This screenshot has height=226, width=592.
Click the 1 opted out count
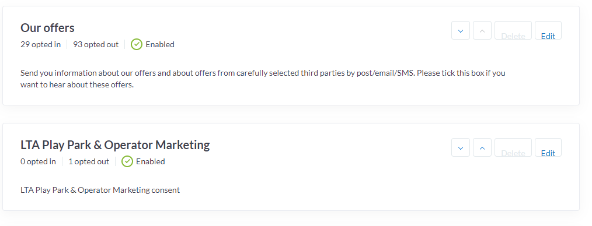(x=89, y=161)
